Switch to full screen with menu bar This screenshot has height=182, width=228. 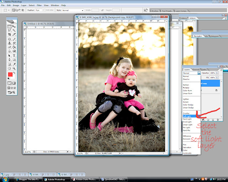coord(12,88)
